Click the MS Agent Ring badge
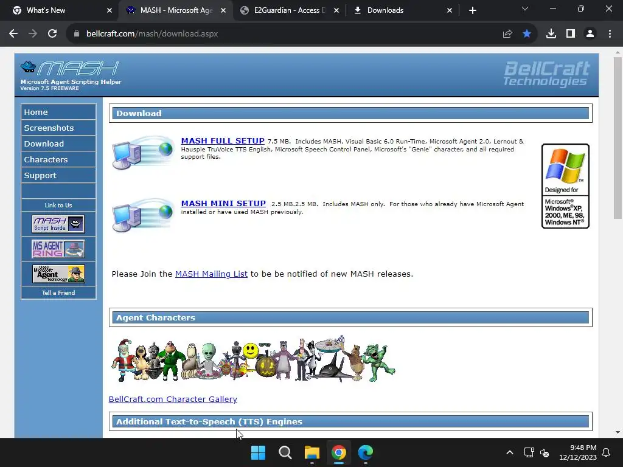Viewport: 623px width, 467px height. click(x=58, y=249)
